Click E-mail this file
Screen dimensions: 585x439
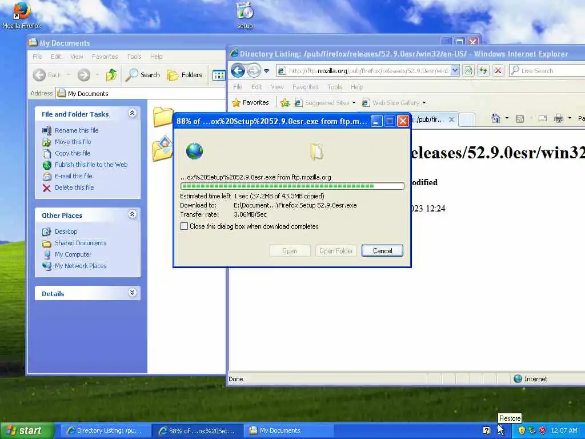(74, 176)
